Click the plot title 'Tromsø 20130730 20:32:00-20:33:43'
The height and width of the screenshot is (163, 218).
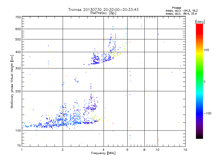point(103,10)
